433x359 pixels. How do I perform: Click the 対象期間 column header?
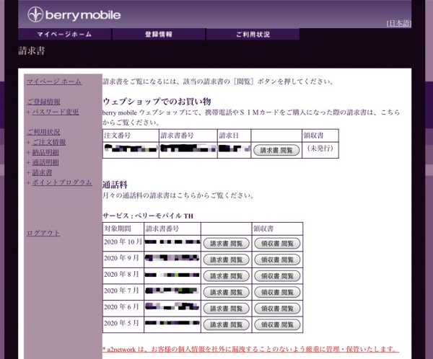tap(123, 229)
